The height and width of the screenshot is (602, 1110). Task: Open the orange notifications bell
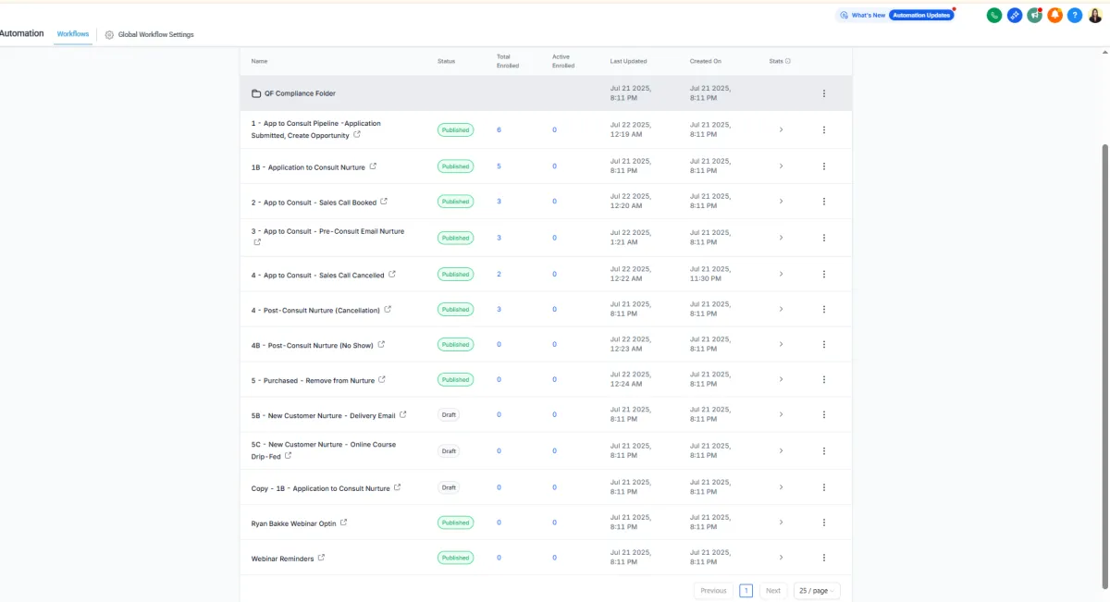[x=1054, y=16]
